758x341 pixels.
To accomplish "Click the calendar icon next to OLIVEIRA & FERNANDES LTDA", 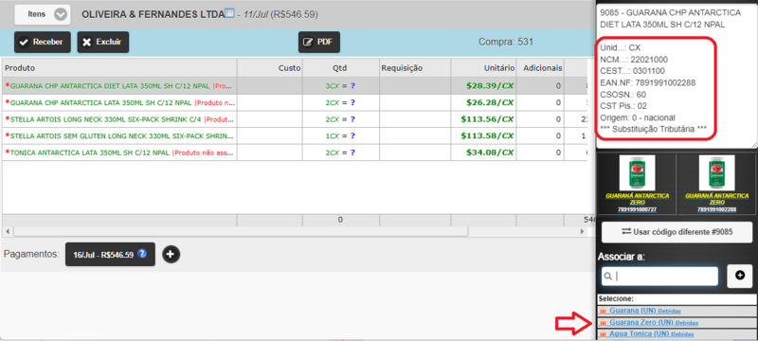I will coord(230,13).
